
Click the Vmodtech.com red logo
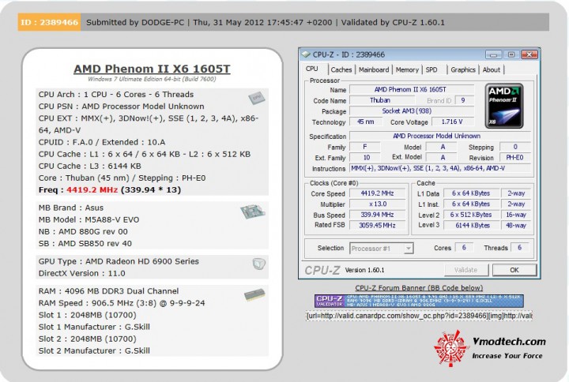tap(450, 348)
